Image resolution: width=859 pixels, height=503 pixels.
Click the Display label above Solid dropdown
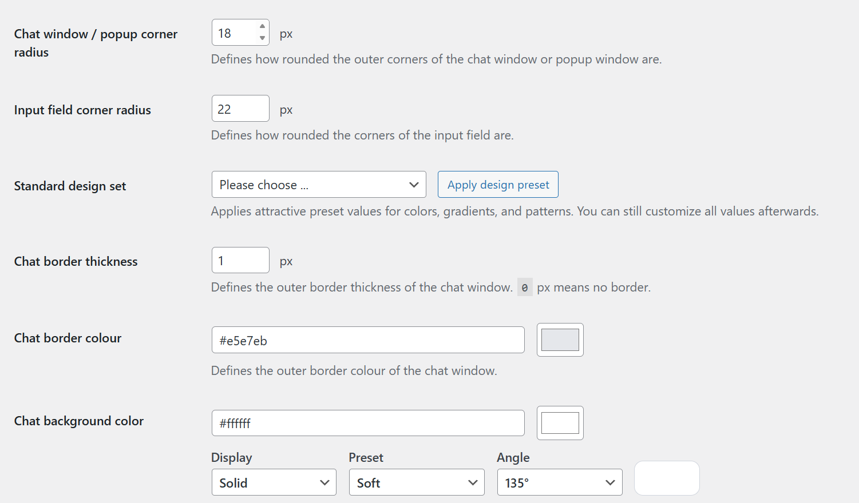click(x=232, y=457)
